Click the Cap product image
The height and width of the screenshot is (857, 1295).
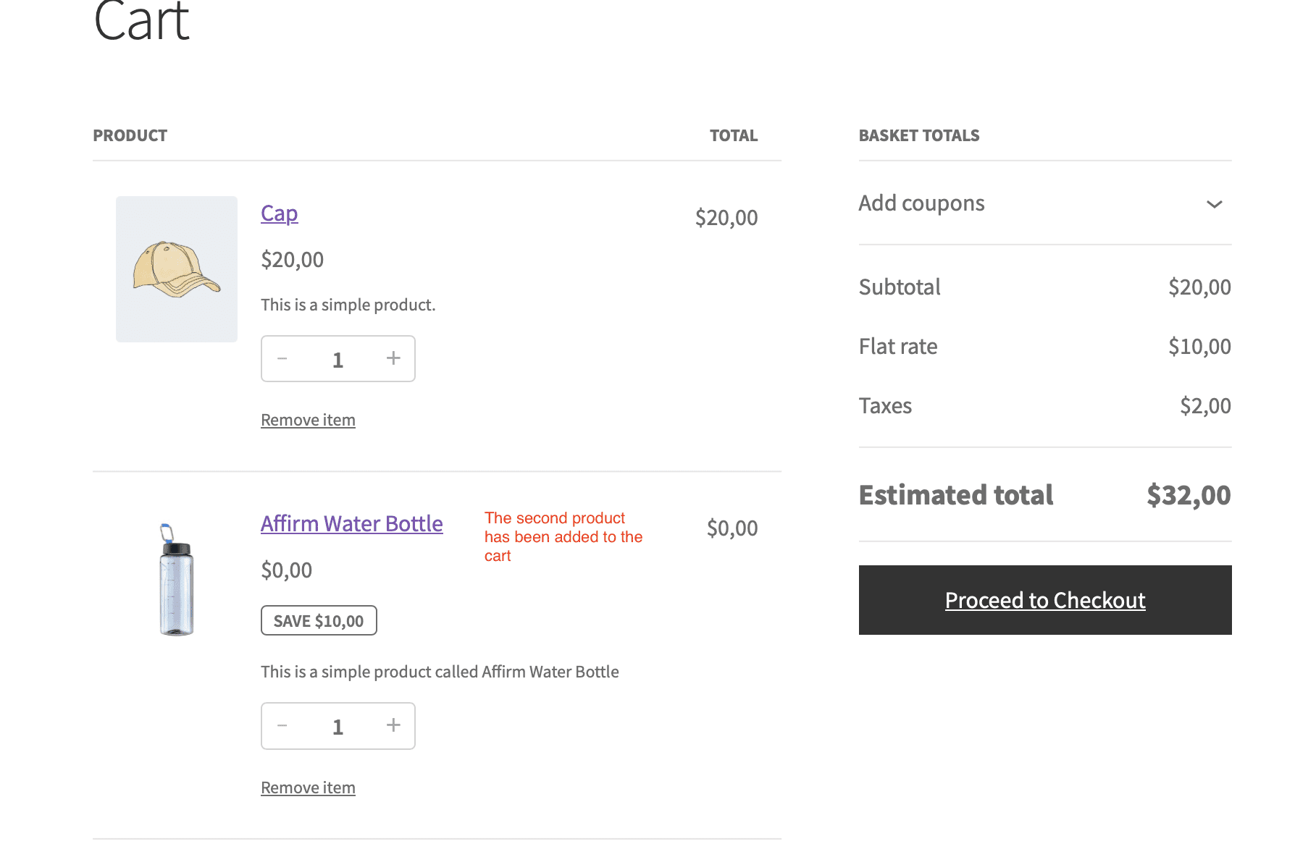[177, 269]
